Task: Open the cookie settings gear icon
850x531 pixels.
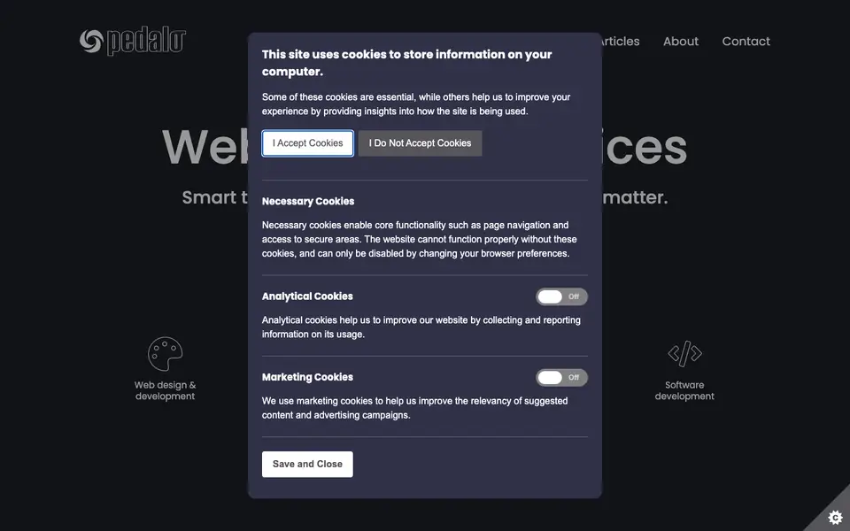Action: tap(835, 517)
